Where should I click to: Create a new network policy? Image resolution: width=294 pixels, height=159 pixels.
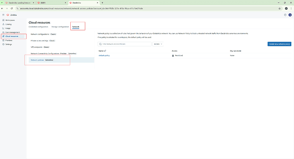point(279,44)
